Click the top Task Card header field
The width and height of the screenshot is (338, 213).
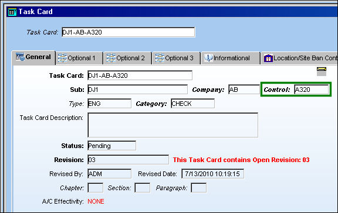click(x=129, y=32)
